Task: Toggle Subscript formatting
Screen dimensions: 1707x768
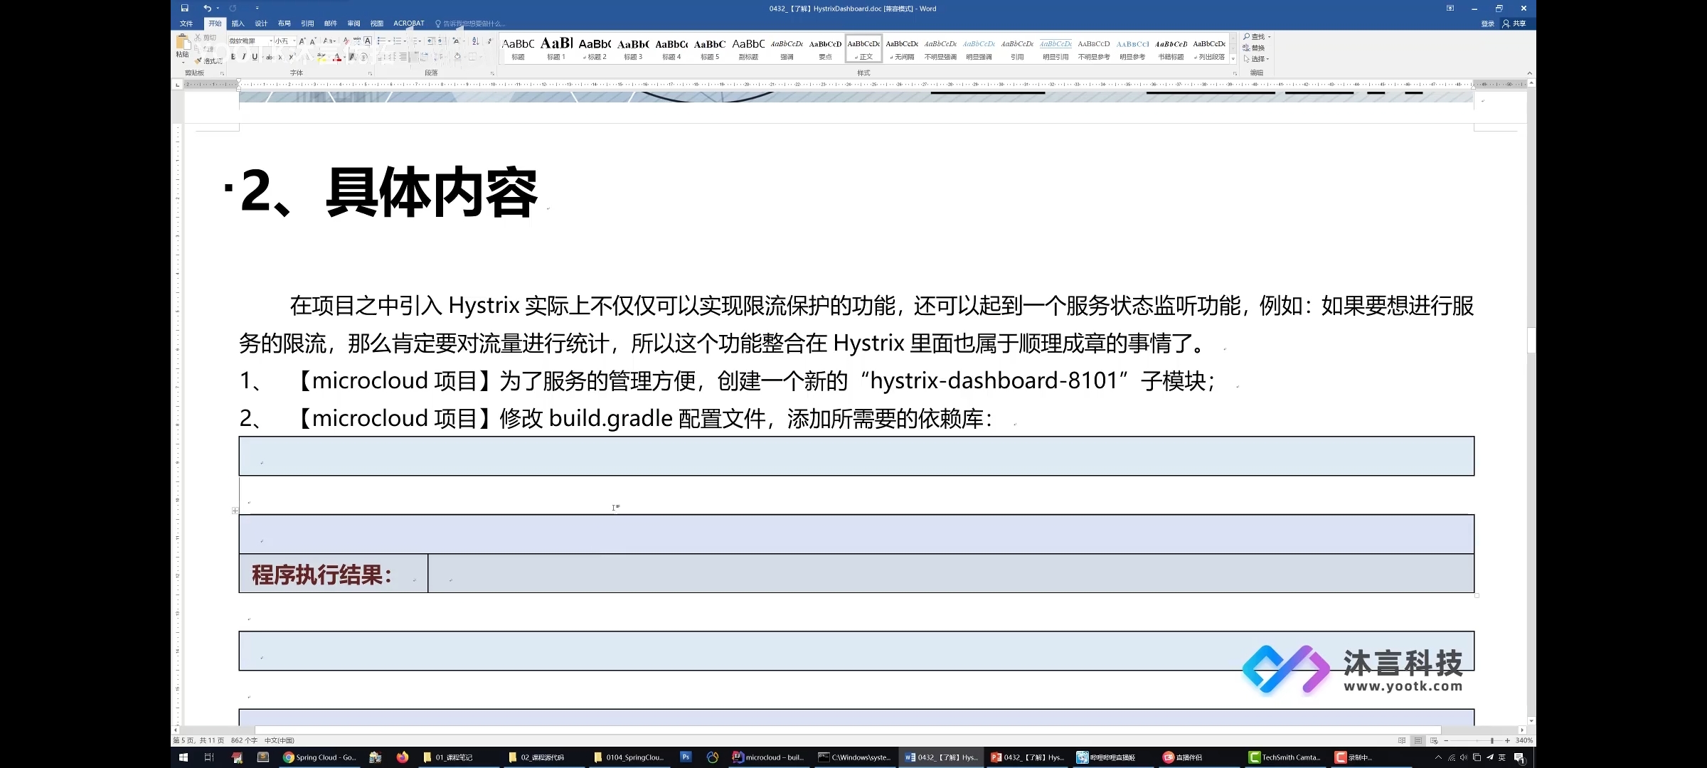Action: pos(280,57)
